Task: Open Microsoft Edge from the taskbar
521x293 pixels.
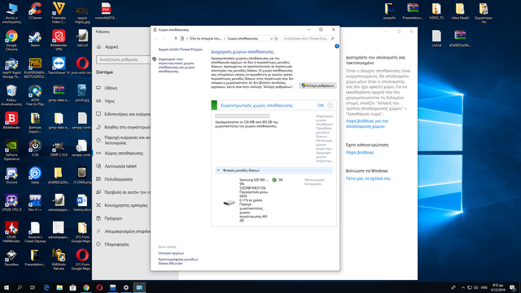Action: click(46, 287)
